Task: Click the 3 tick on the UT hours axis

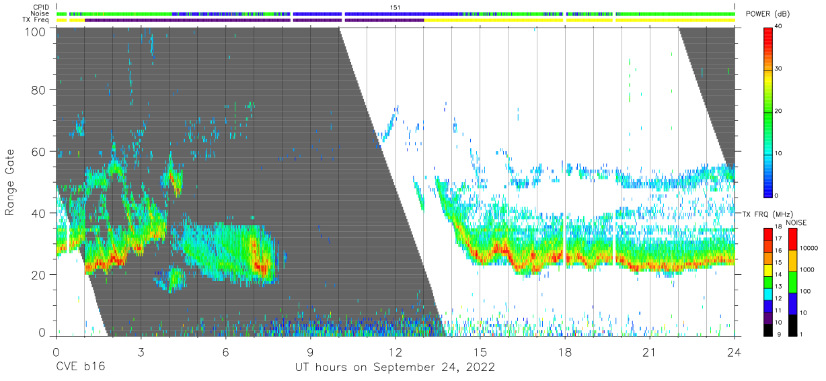Action: 141,351
